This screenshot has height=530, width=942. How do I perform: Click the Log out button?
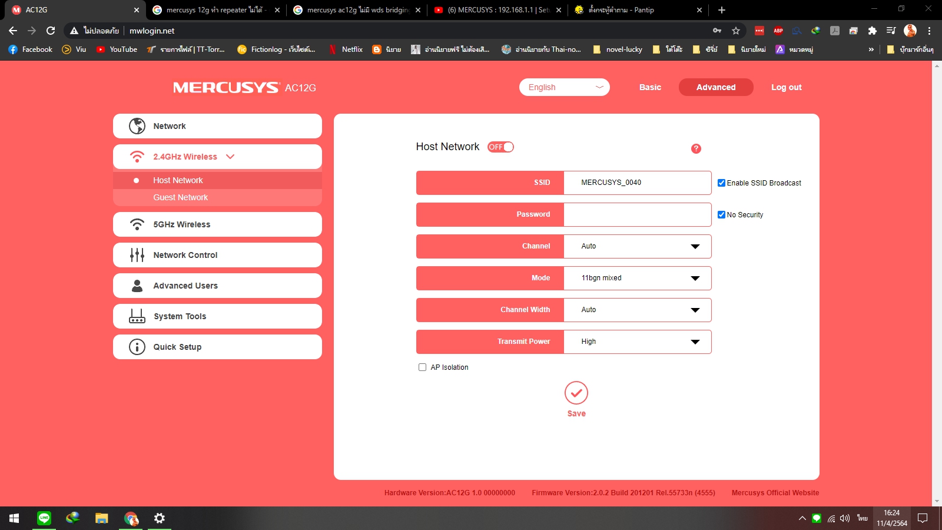click(x=787, y=87)
